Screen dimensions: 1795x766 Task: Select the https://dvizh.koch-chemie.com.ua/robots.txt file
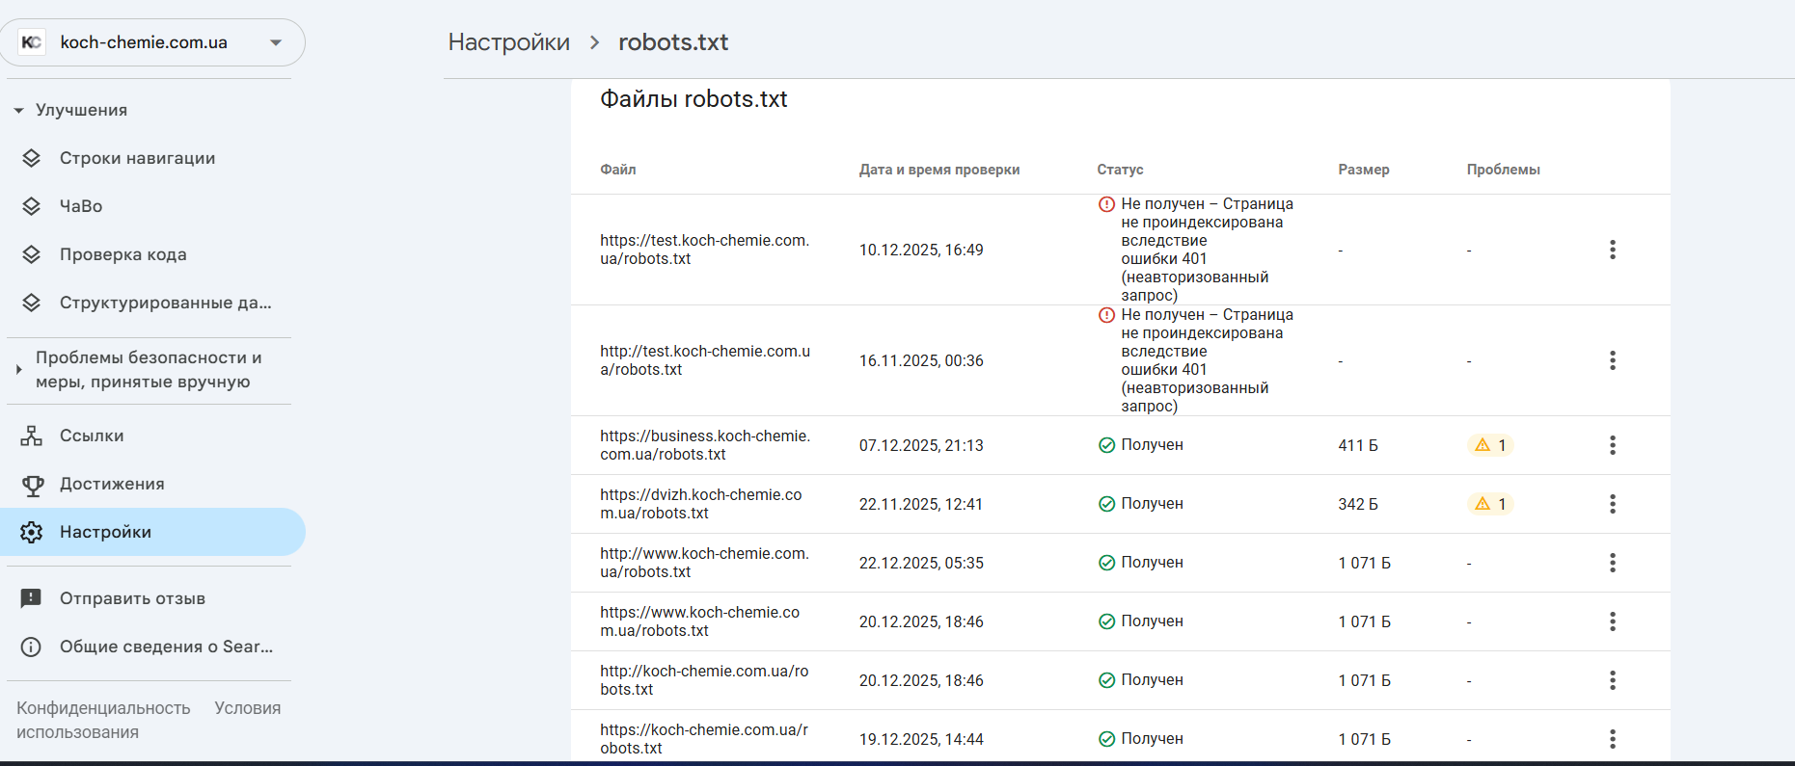[701, 504]
